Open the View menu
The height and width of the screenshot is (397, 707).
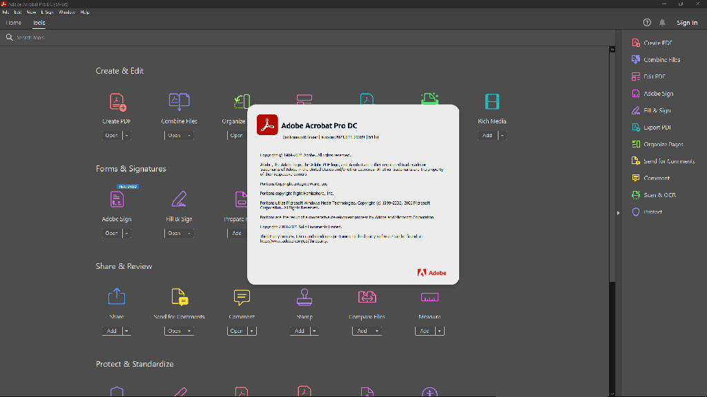[31, 12]
